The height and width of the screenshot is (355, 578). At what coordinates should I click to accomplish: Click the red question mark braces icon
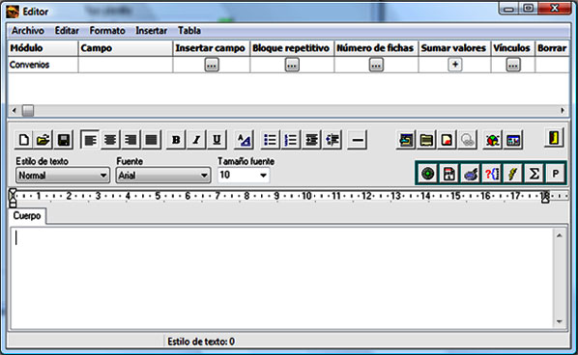tap(491, 174)
